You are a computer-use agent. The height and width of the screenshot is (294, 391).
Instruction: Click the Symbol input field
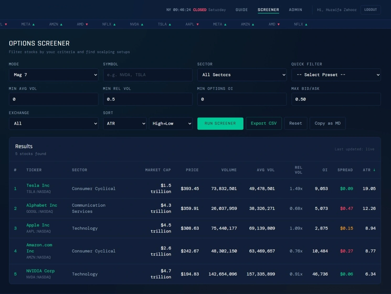coord(148,75)
